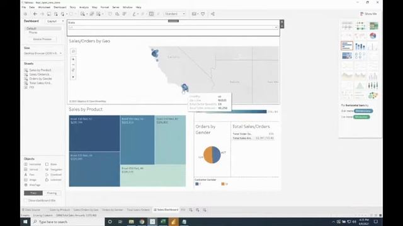Screen dimensions: 403x226
Task: Open the New Worksheet dropdown arrow
Action: (x=87, y=14)
